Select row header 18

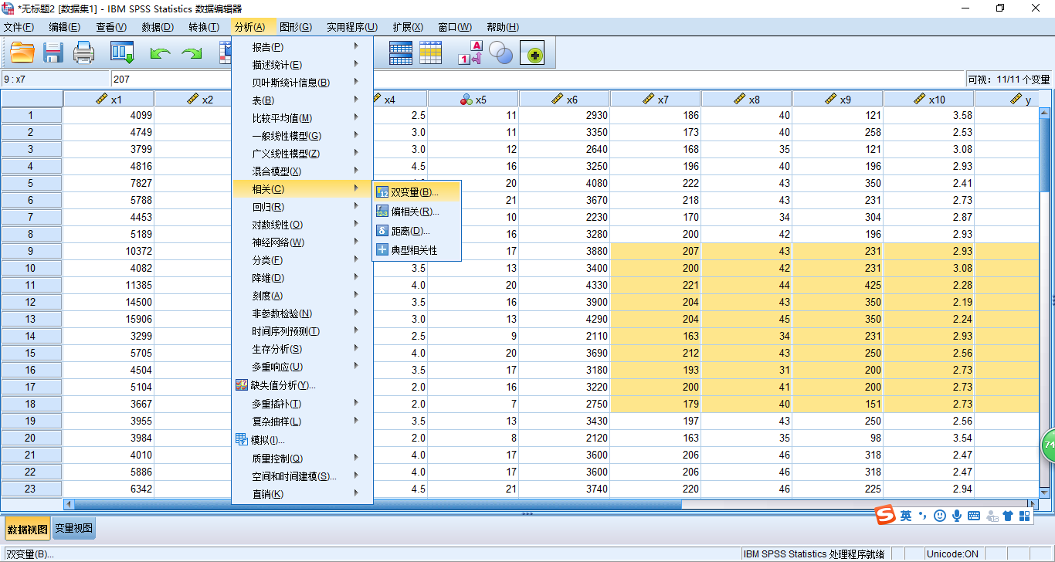point(32,404)
